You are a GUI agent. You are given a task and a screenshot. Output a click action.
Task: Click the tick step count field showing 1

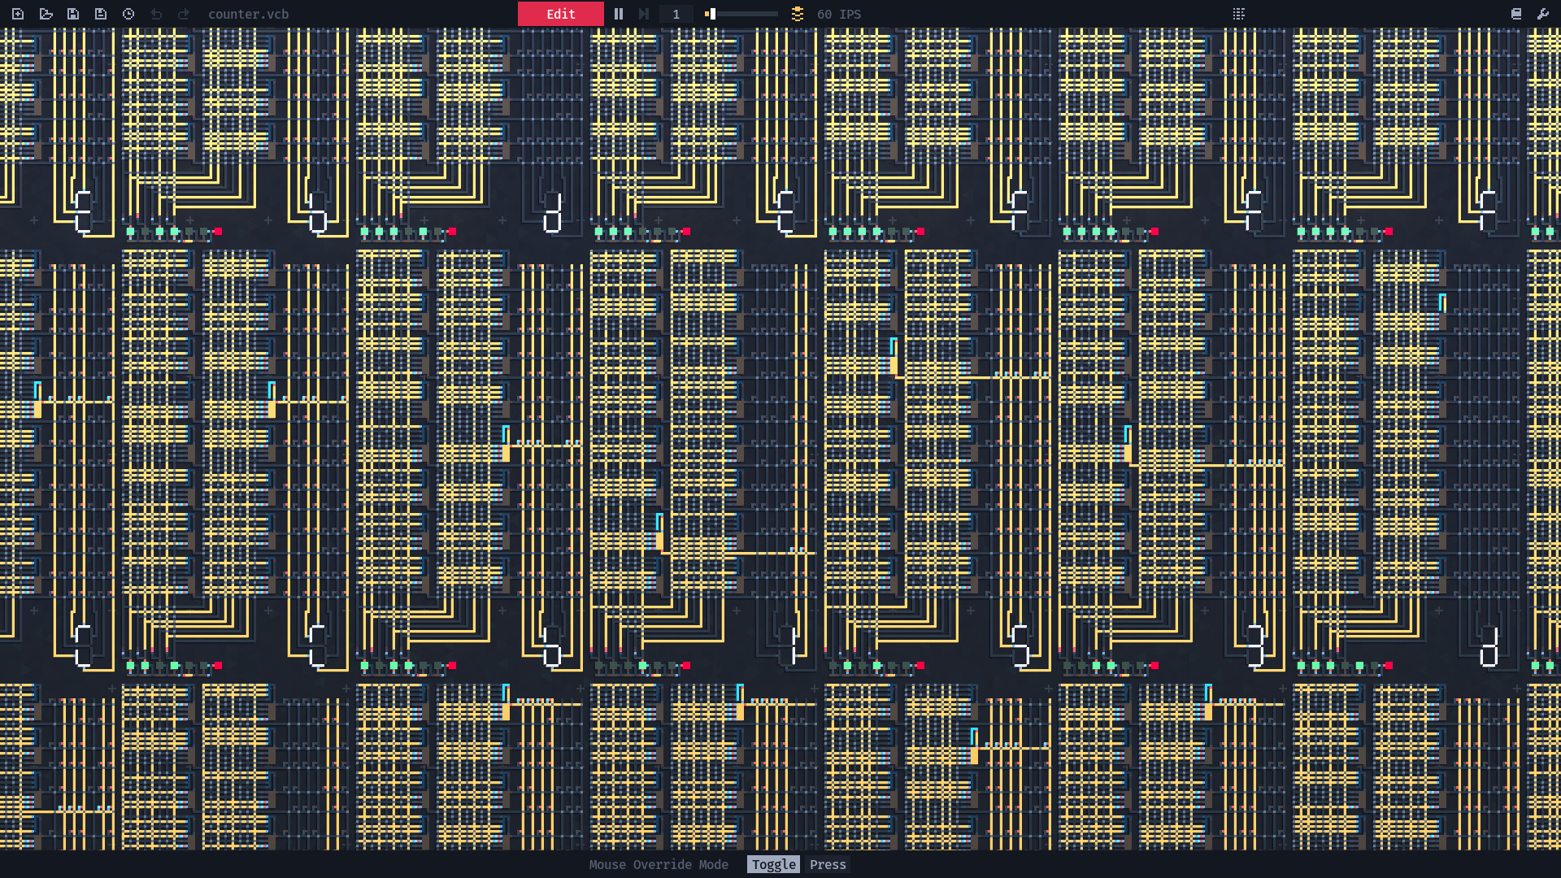point(676,14)
